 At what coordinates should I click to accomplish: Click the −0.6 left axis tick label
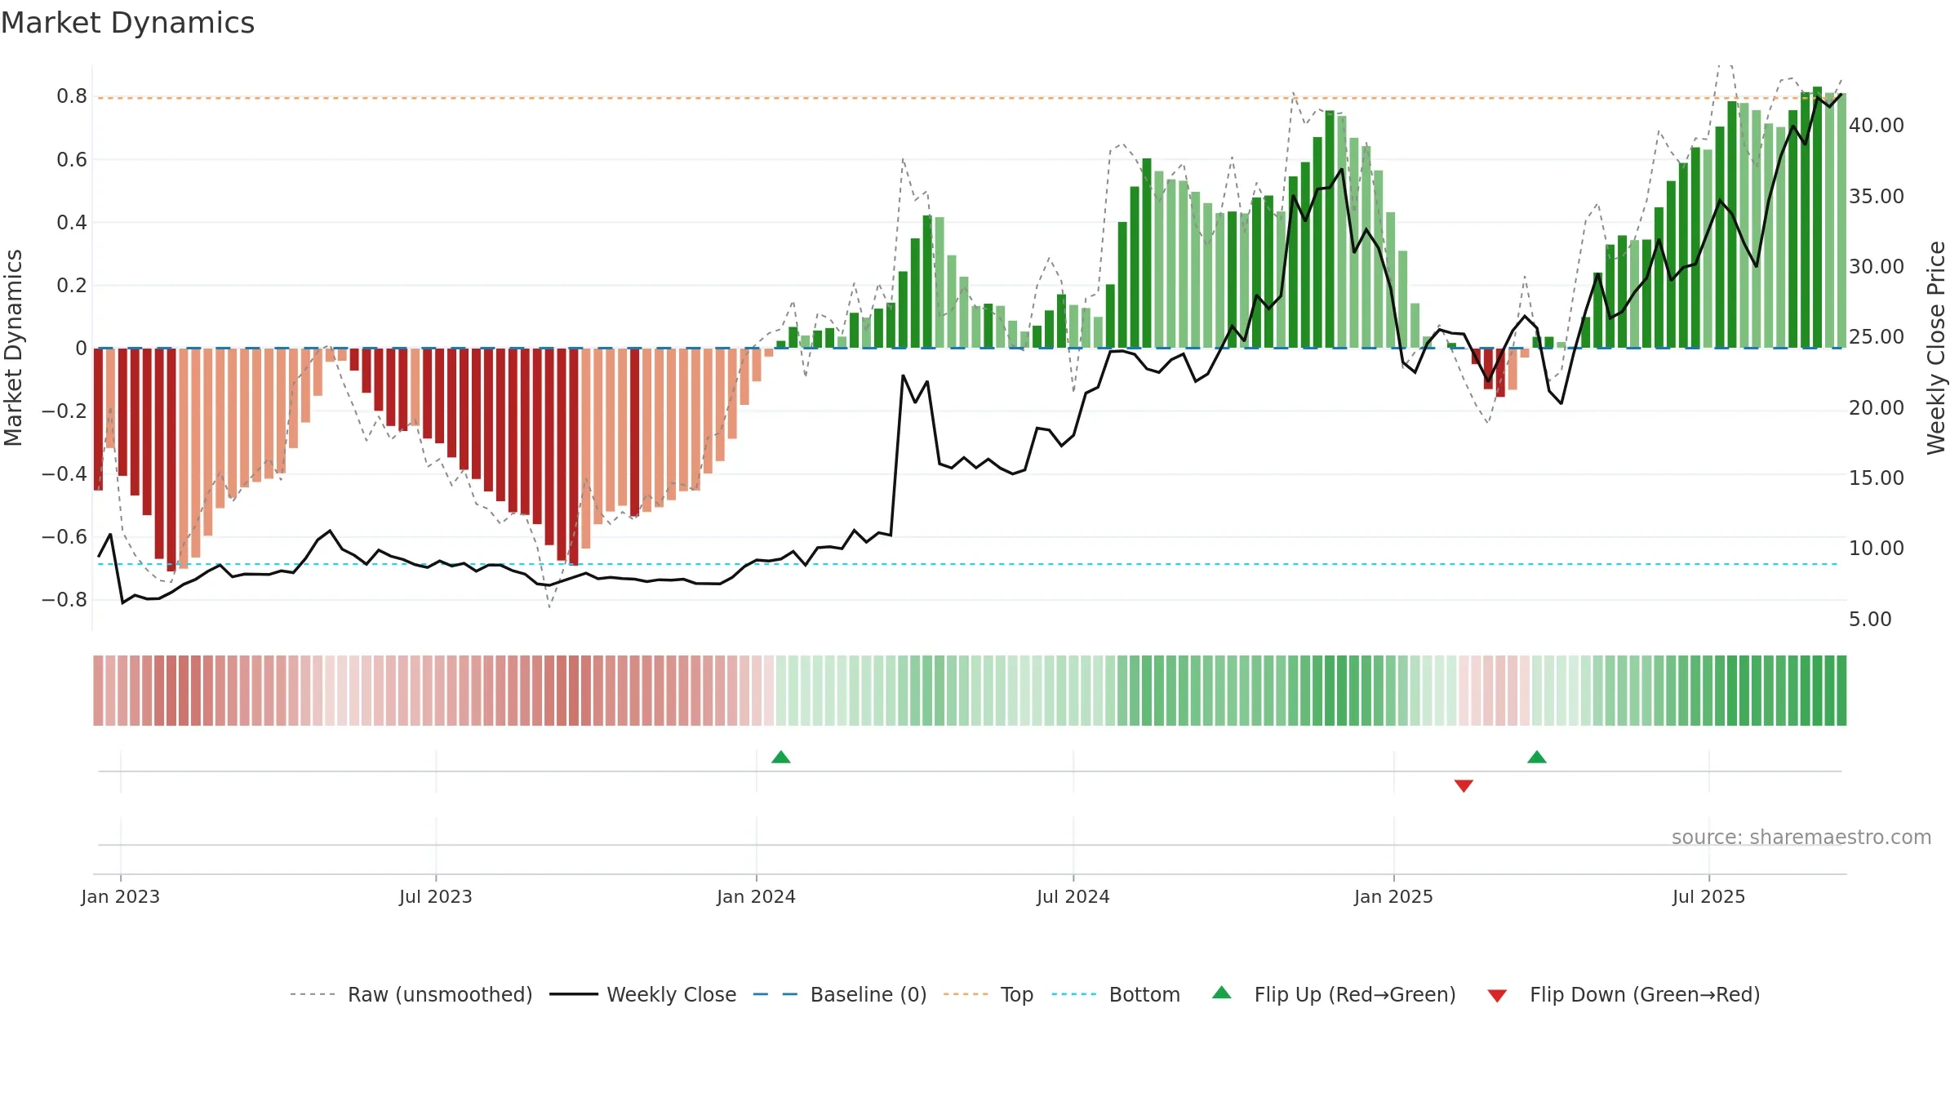tap(64, 536)
